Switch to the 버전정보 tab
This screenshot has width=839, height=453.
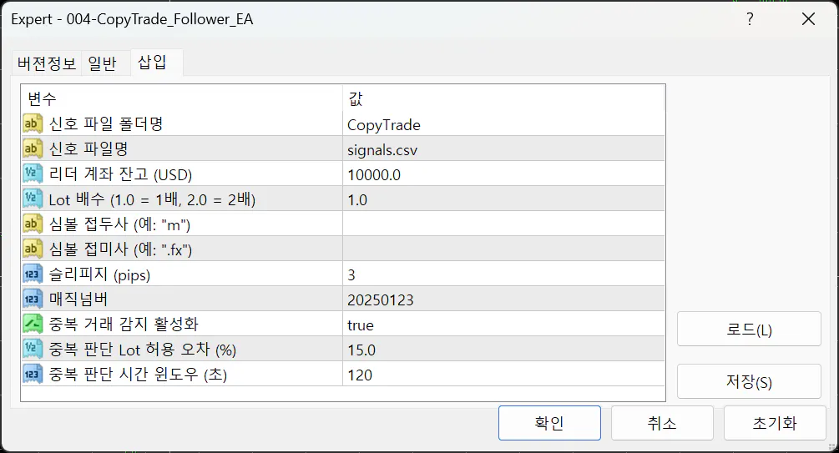pos(47,63)
